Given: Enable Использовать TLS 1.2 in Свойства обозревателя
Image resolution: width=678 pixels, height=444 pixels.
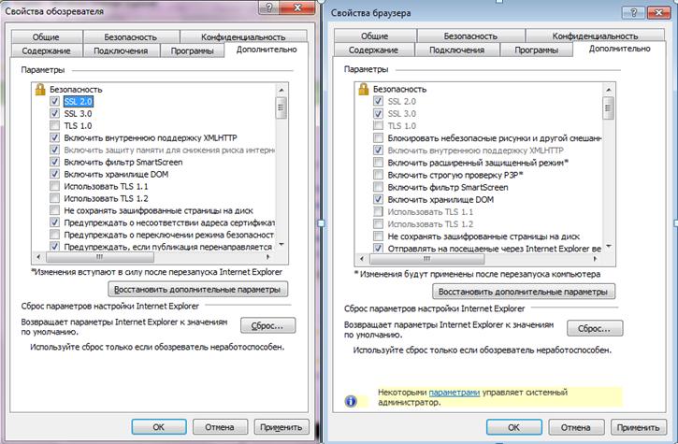Looking at the screenshot, I should coord(54,198).
